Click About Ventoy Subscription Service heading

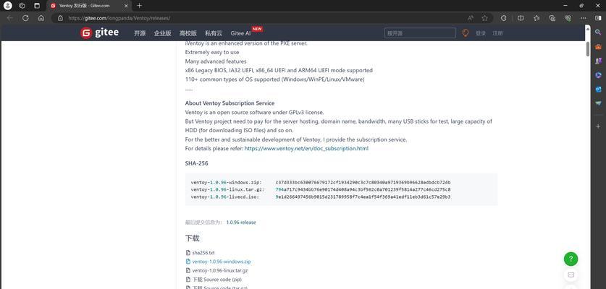[230, 103]
